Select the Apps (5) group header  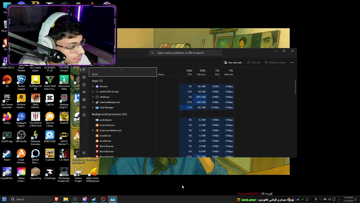pyautogui.click(x=97, y=81)
